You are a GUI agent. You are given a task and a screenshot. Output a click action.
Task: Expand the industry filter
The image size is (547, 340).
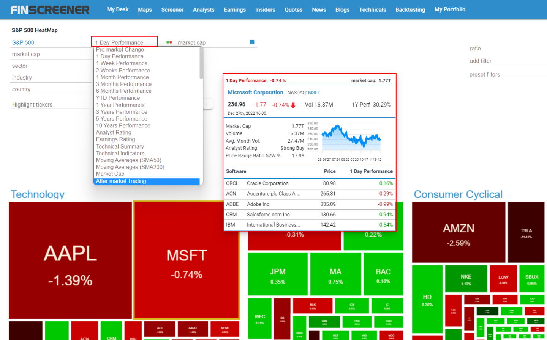[x=51, y=78]
